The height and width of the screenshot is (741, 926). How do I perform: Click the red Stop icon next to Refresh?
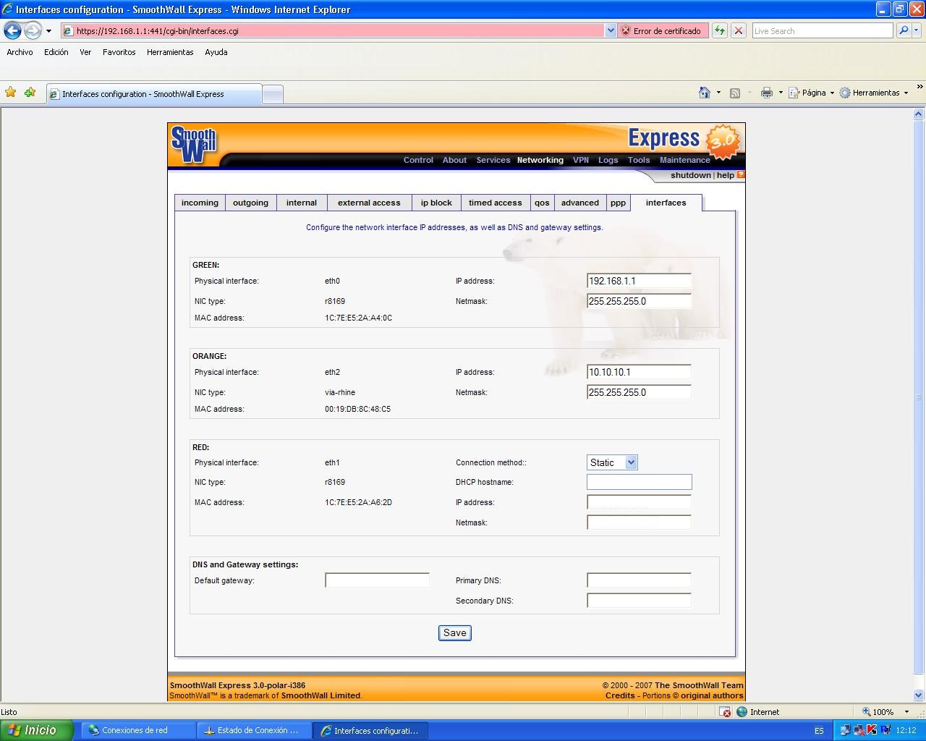pyautogui.click(x=737, y=30)
